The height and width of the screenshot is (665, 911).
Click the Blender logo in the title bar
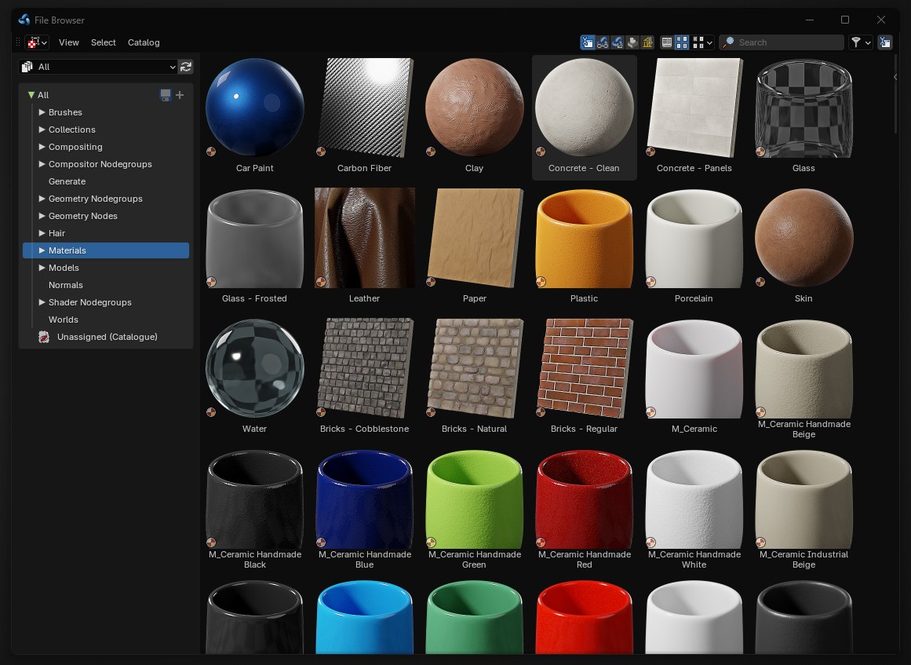click(24, 20)
